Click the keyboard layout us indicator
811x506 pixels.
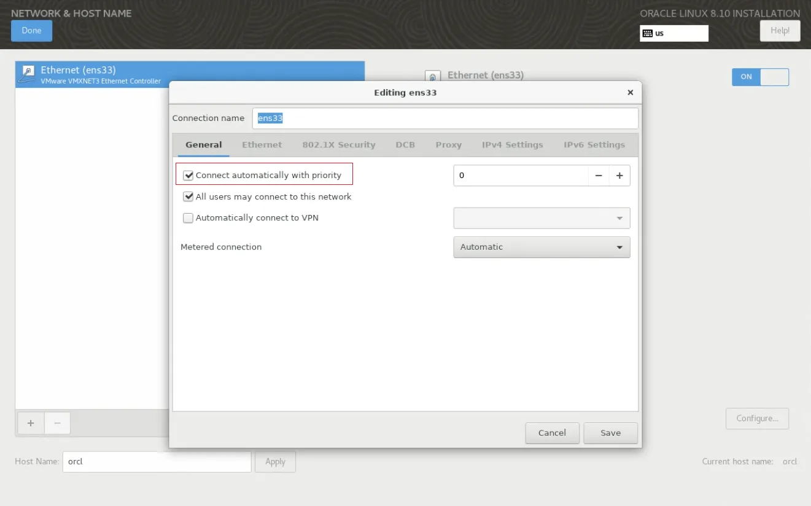(673, 33)
